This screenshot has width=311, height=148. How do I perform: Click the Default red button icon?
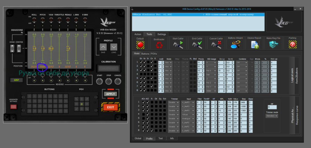point(140,45)
